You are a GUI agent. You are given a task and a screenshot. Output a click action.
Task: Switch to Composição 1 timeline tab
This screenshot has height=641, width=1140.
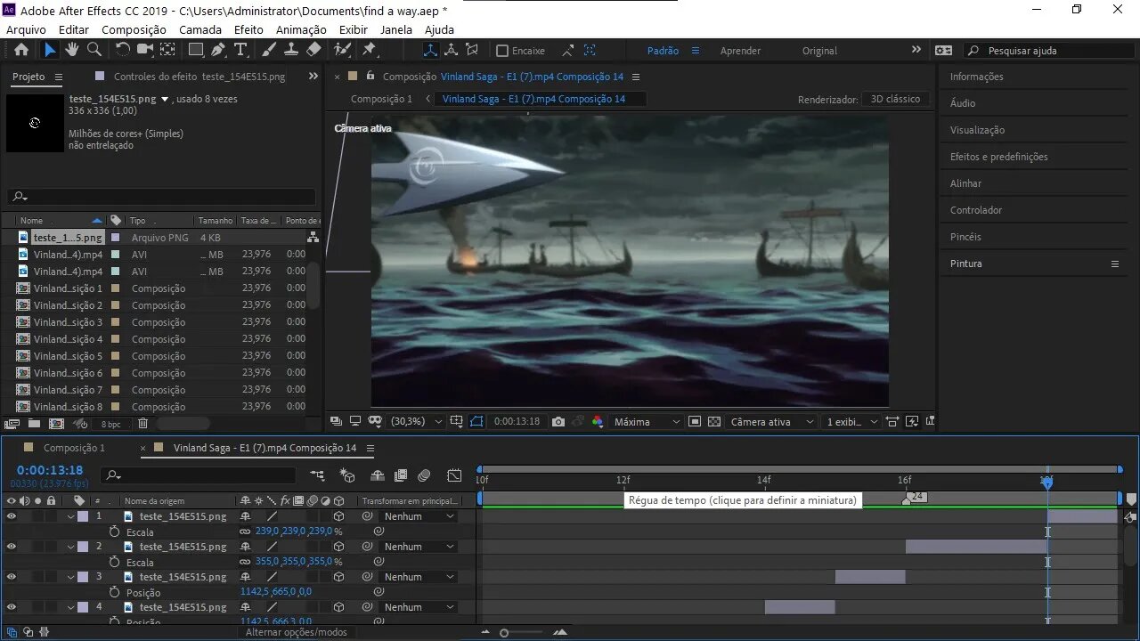pyautogui.click(x=74, y=448)
